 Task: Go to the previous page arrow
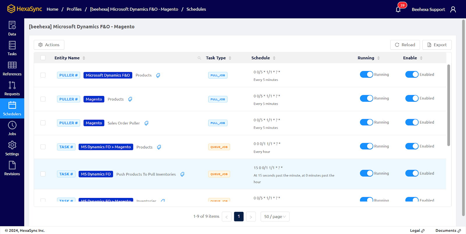[x=227, y=217]
